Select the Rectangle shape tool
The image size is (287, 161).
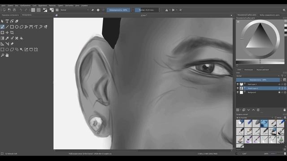coord(12,27)
